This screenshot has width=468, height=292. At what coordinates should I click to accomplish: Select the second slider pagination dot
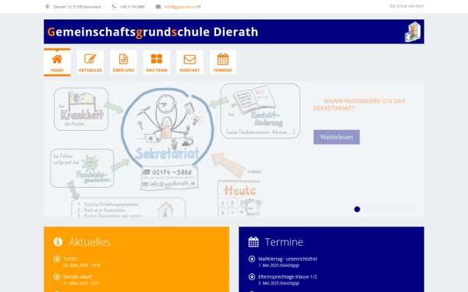pos(365,209)
